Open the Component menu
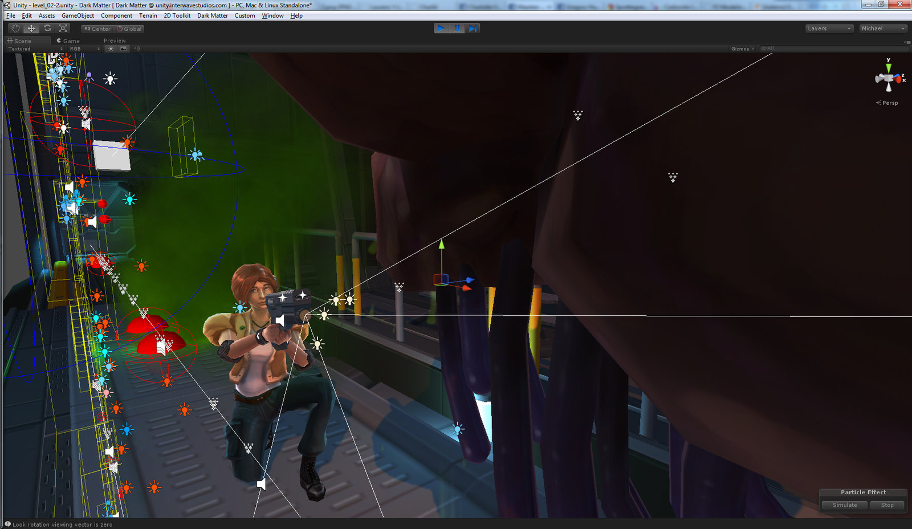Viewport: 912px width, 529px height. pos(116,15)
